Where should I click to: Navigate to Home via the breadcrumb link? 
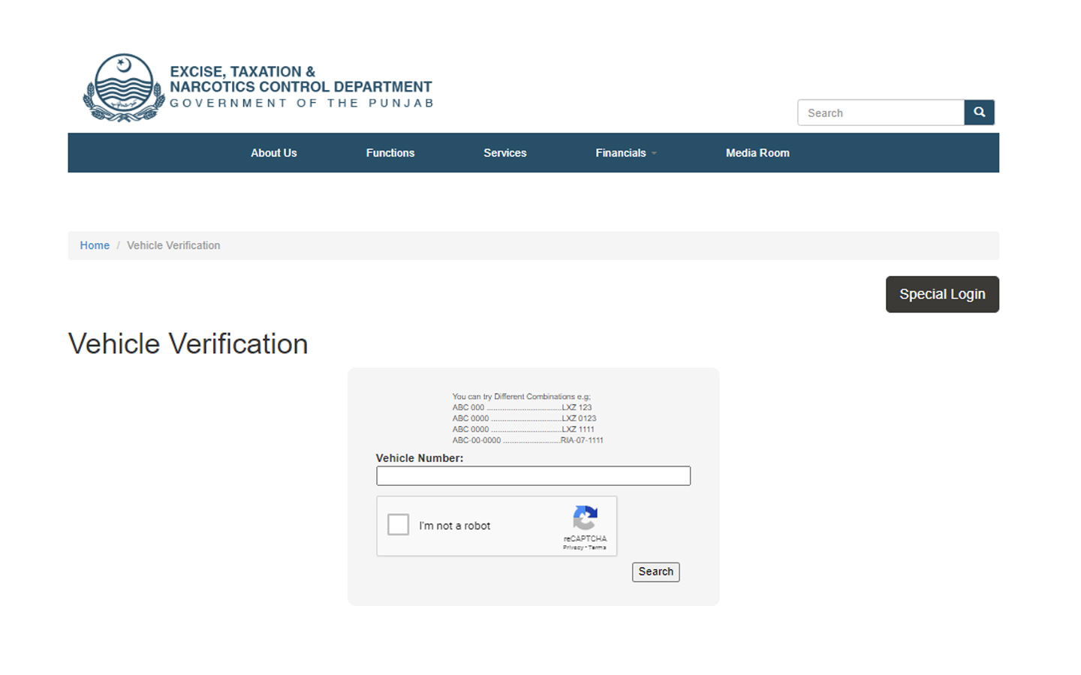click(x=95, y=245)
